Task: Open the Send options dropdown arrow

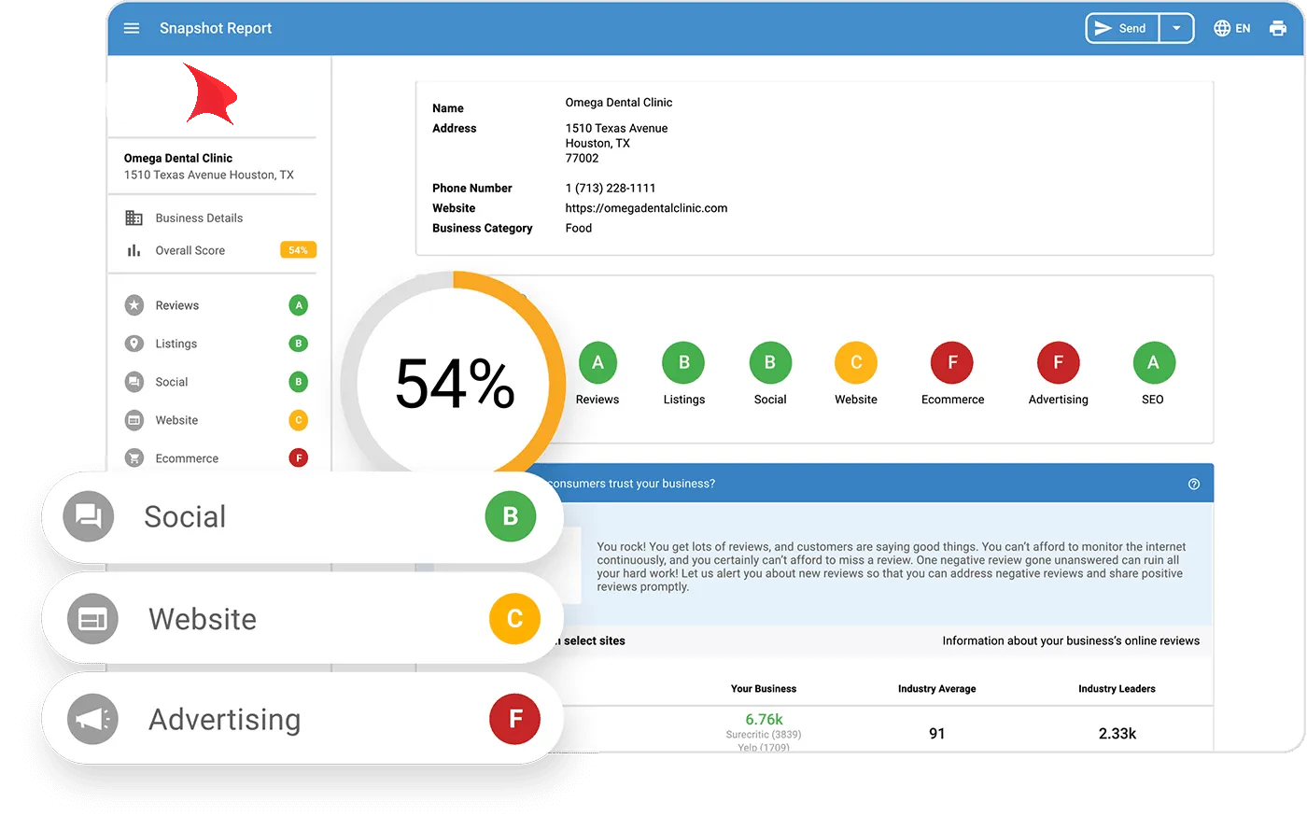Action: (1176, 28)
